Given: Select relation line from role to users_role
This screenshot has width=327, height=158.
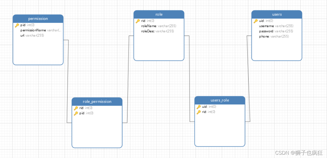Looking at the screenshot, I should click(x=189, y=79).
